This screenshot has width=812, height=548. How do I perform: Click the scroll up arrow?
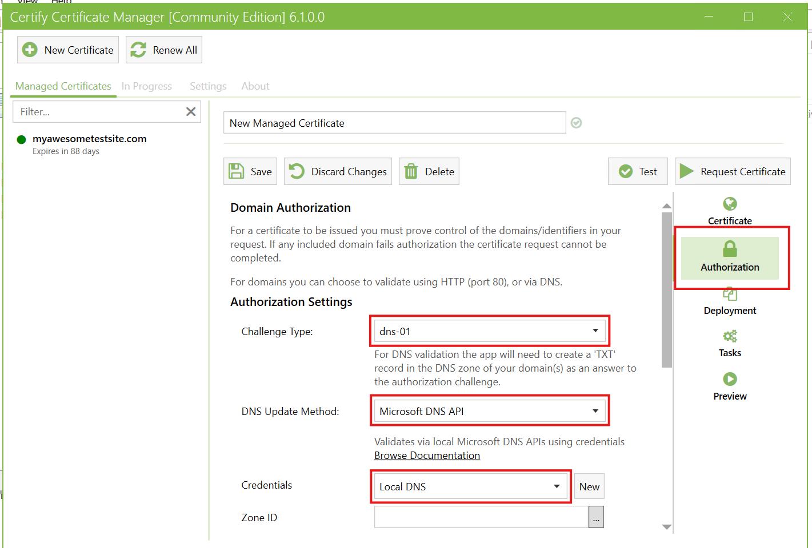(666, 206)
